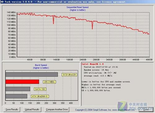Click the Random access result line
This screenshot has width=155, height=113.
coord(96,70)
